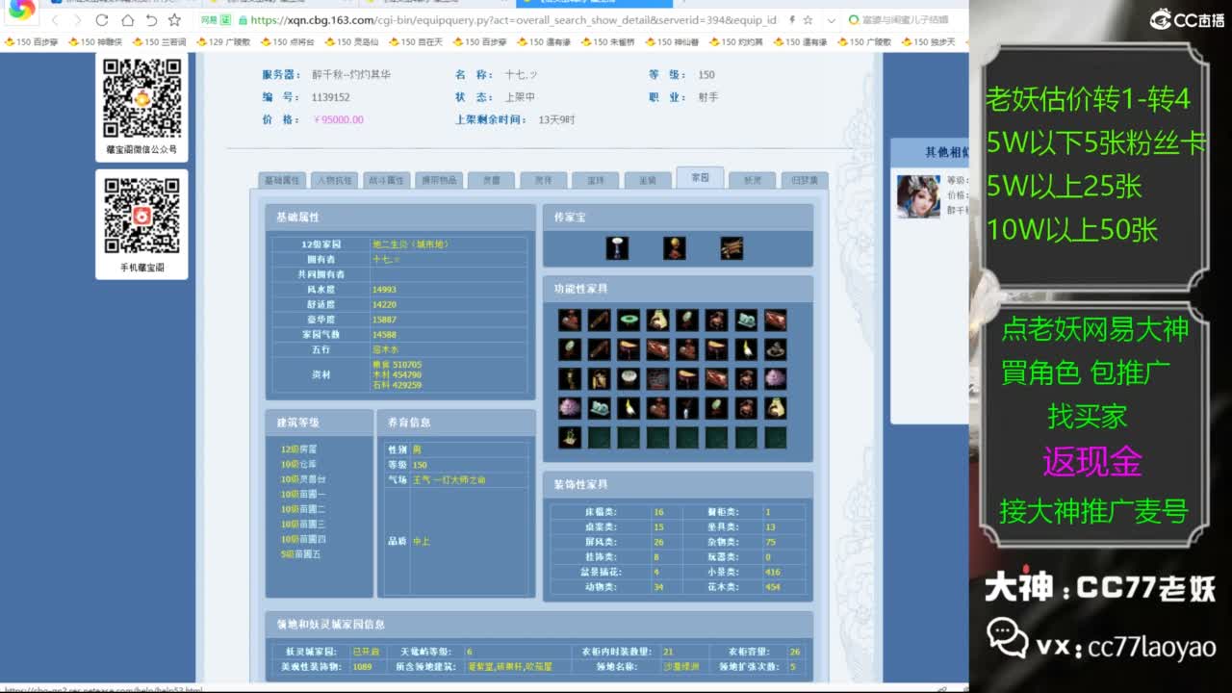Open the similar character avatar thumbnail
This screenshot has width=1232, height=693.
pos(918,196)
